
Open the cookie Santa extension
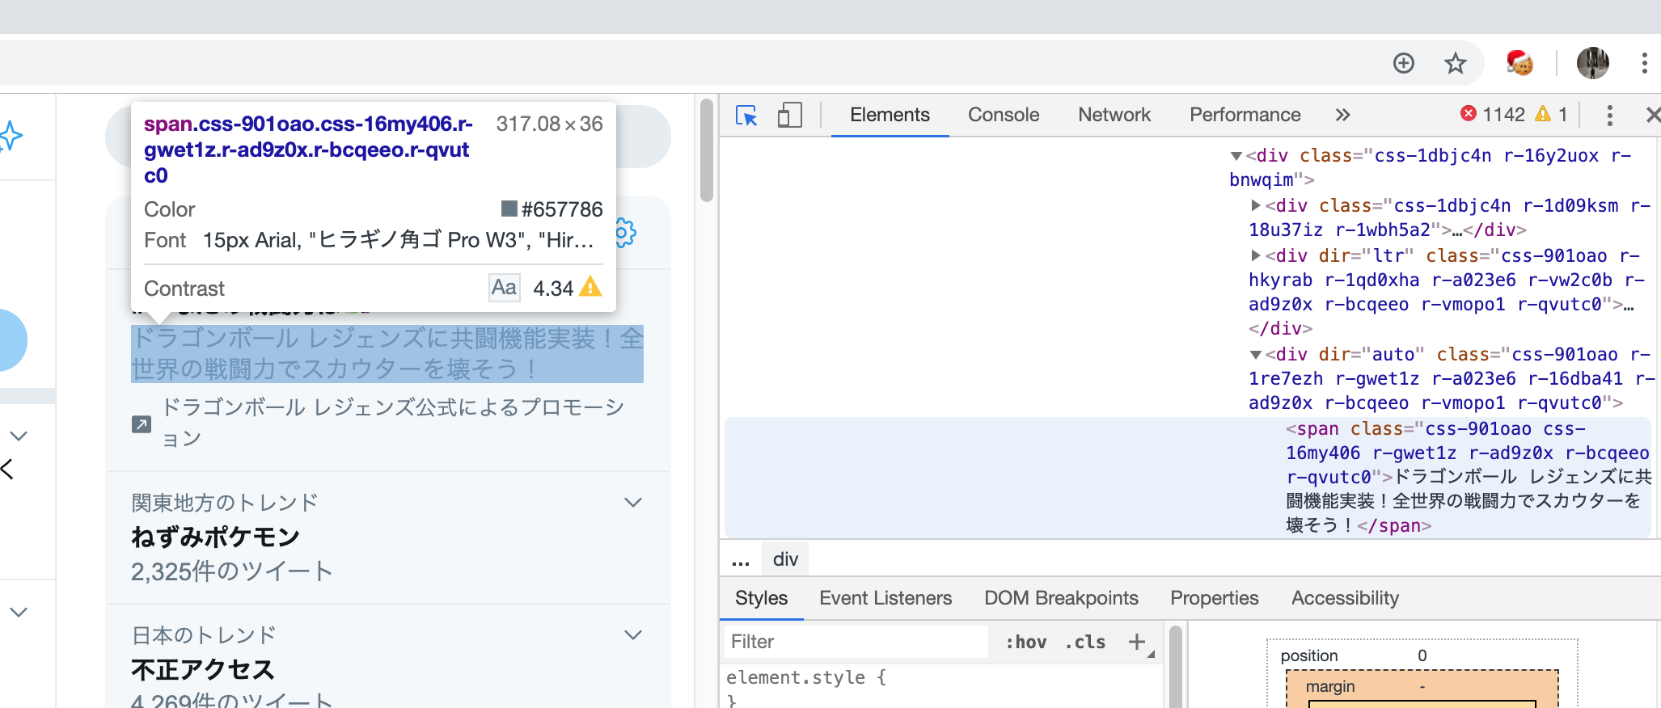coord(1519,63)
